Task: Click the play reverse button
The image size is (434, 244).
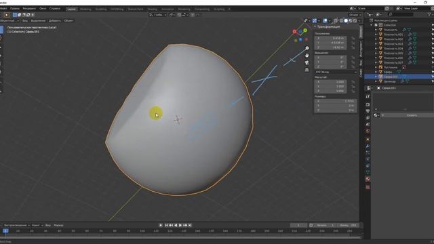Action: coord(176,225)
